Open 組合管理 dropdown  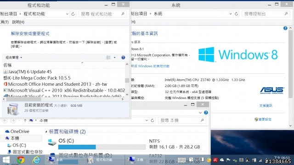pos(14,57)
